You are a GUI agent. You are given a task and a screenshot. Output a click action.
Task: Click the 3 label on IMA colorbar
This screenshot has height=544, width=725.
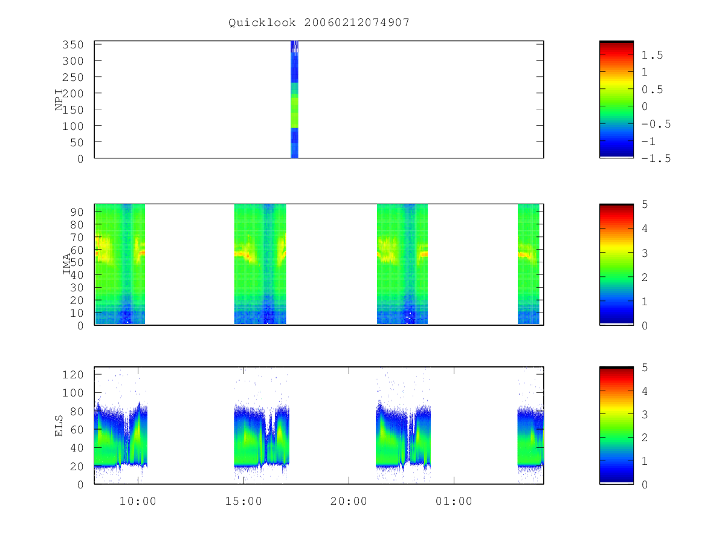pos(645,253)
